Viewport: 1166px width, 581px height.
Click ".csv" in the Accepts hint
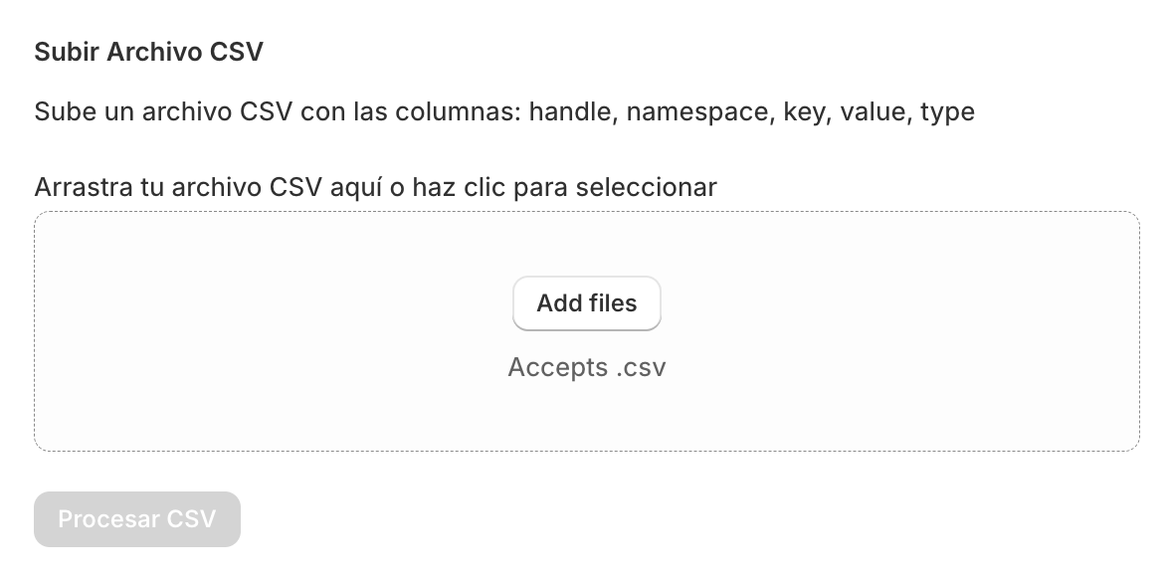click(641, 367)
